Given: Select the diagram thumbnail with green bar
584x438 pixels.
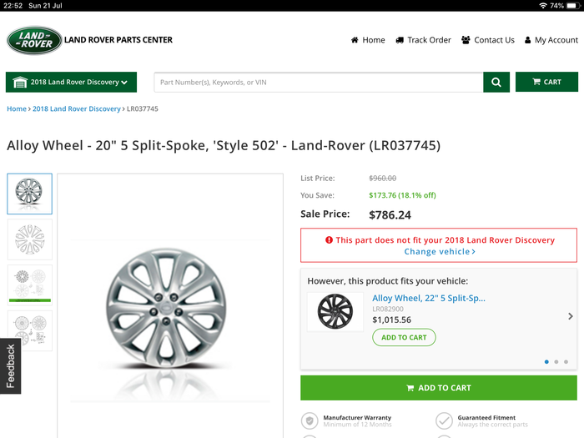Looking at the screenshot, I should tap(29, 285).
